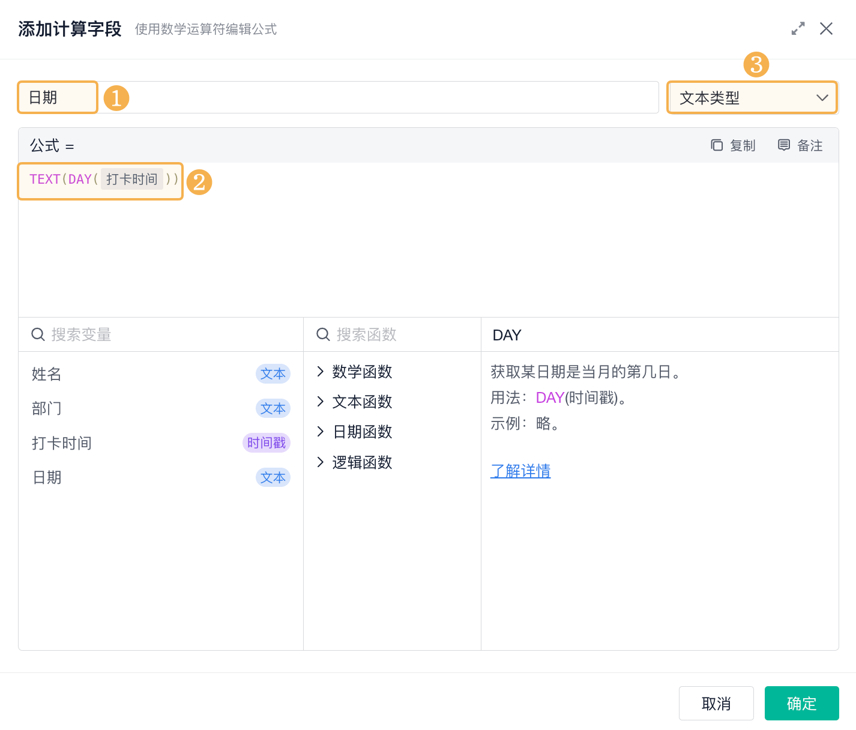856x730 pixels.
Task: Click the 文本 tag beside 姓名
Action: 273,373
